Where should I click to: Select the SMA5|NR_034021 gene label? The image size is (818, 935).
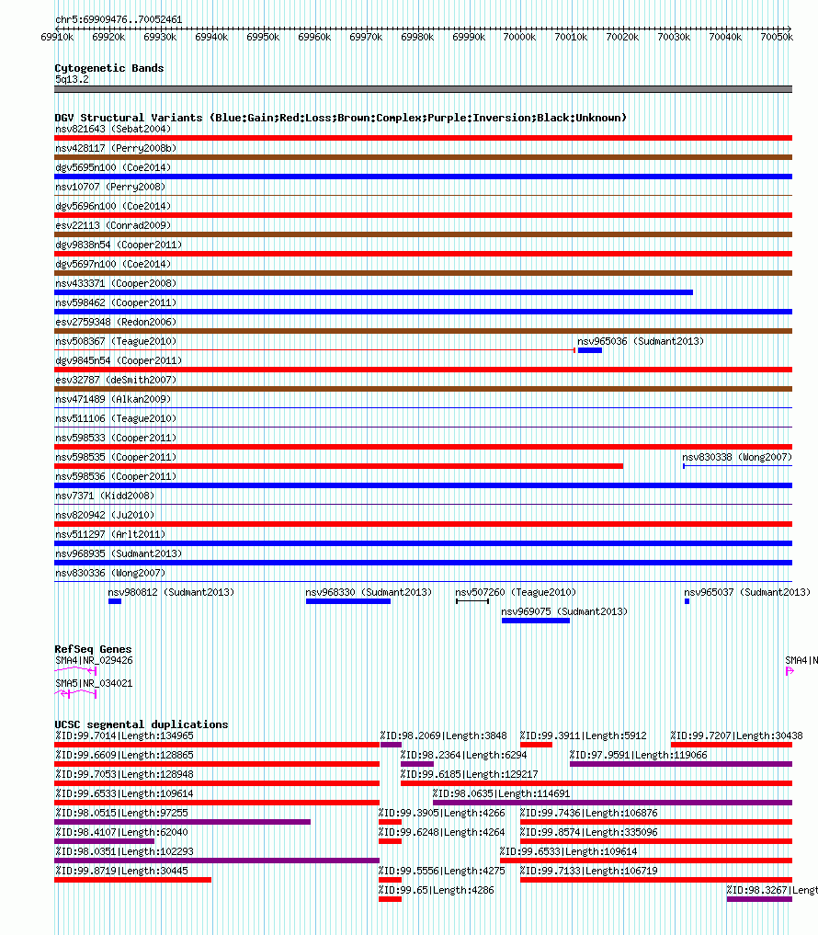point(94,683)
